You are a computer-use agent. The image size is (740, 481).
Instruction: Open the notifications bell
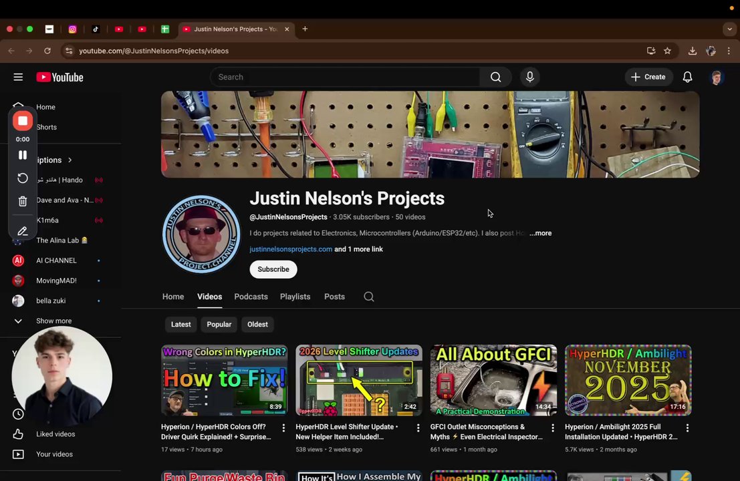688,77
